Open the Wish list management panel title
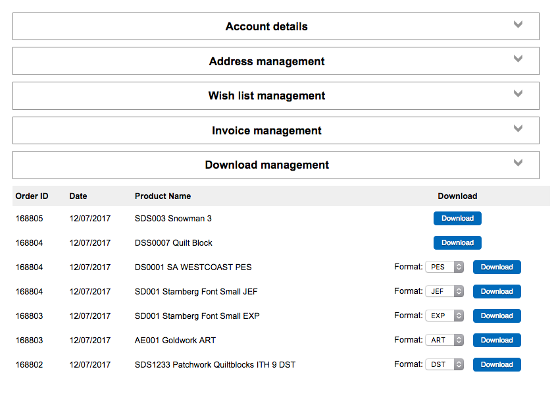Viewport: 554px width, 417px height. [266, 96]
